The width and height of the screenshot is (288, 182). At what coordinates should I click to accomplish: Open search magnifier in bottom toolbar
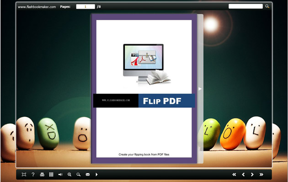tap(79, 175)
